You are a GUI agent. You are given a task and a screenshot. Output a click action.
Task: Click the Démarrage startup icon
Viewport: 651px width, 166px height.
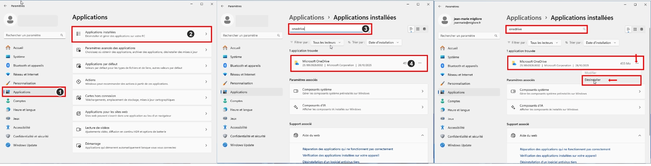pos(79,145)
